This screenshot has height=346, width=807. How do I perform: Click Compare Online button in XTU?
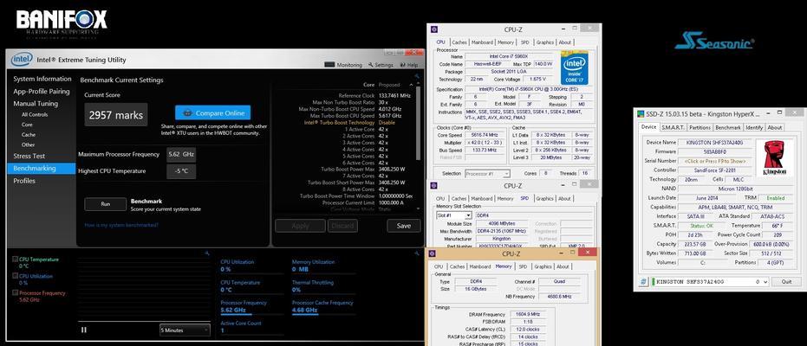pos(212,113)
